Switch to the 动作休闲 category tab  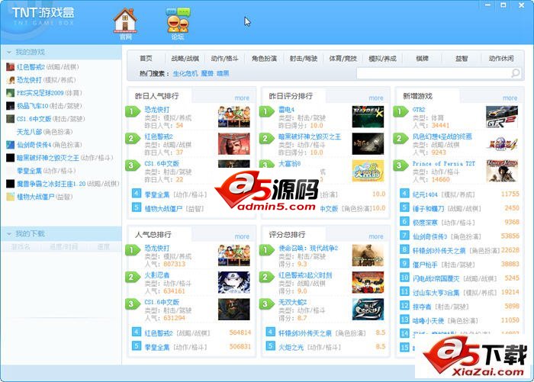click(x=501, y=59)
